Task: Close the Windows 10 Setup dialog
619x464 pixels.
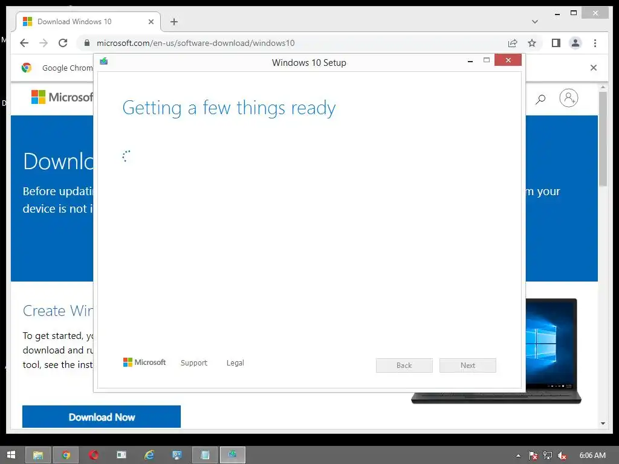Action: click(508, 60)
